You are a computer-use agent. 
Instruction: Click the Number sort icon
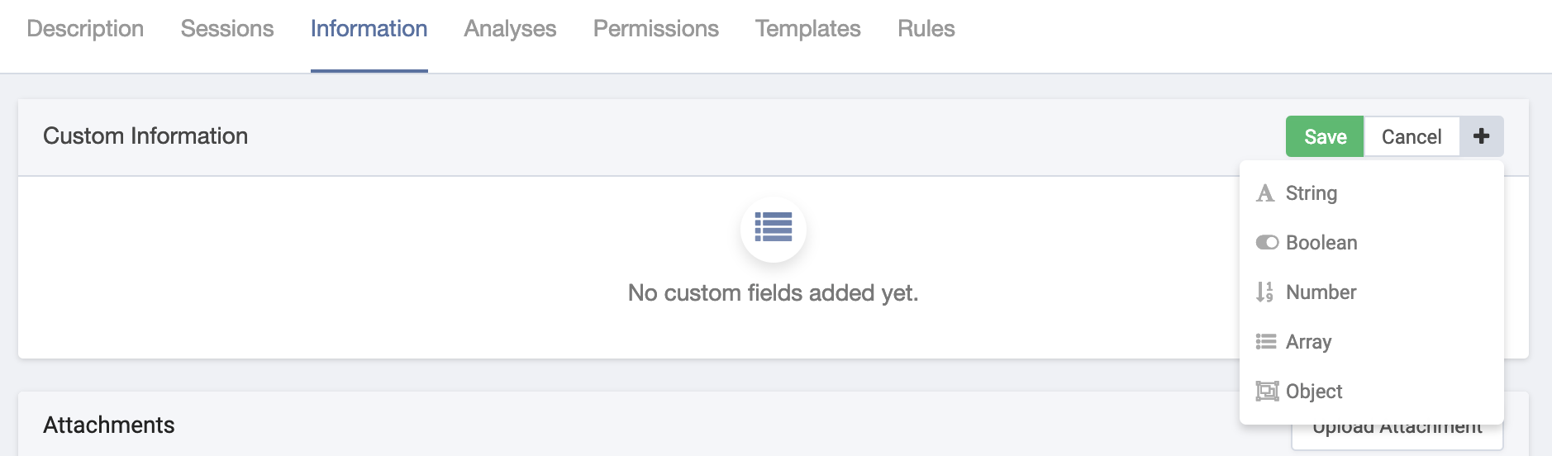(x=1264, y=292)
